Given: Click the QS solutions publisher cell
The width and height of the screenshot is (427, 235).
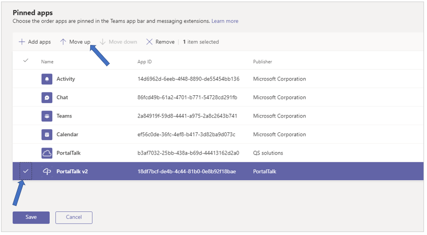Looking at the screenshot, I should (x=268, y=153).
